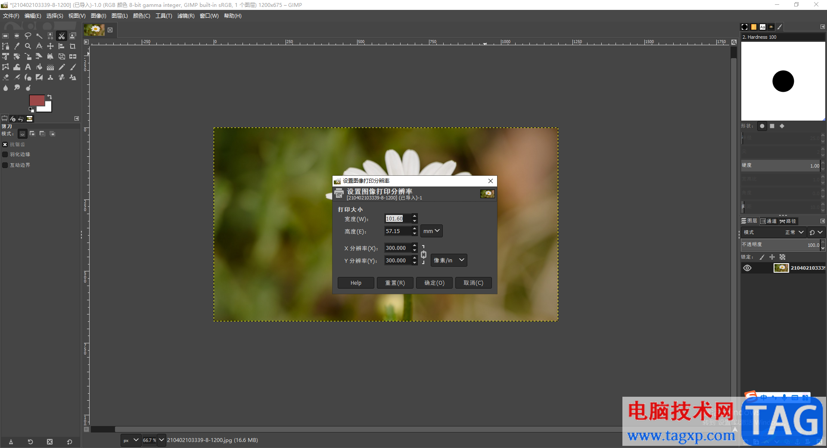This screenshot has height=448, width=827.
Task: Toggle resolution chain link in dialog
Action: [x=423, y=254]
